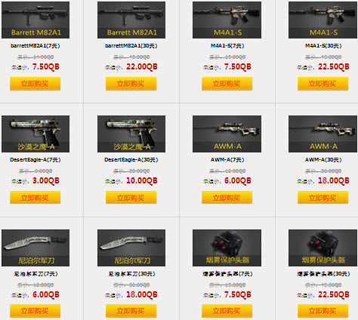Open the DesertEagle-A 7-day pistol image
This screenshot has width=358, height=320.
(x=35, y=134)
